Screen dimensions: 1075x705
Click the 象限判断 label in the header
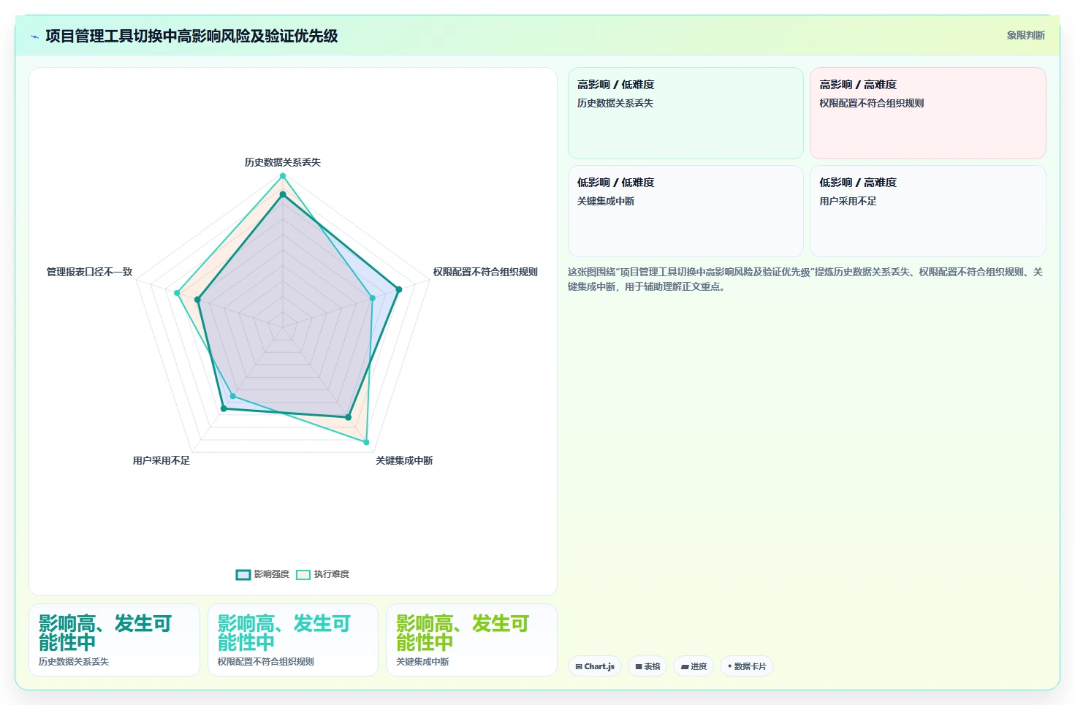pos(1025,35)
